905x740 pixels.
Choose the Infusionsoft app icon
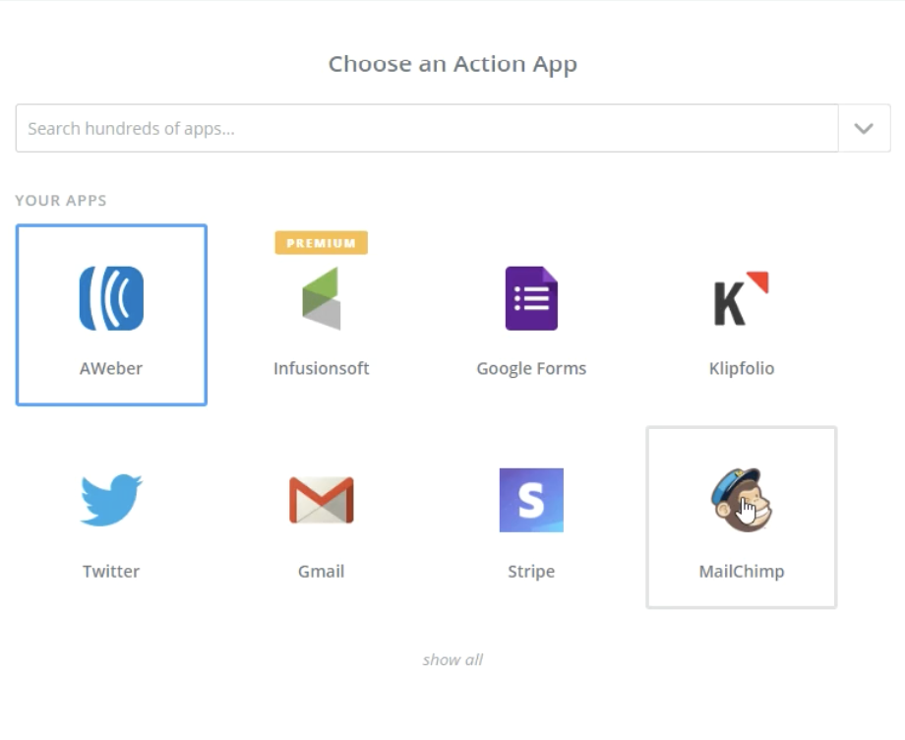[x=322, y=298]
